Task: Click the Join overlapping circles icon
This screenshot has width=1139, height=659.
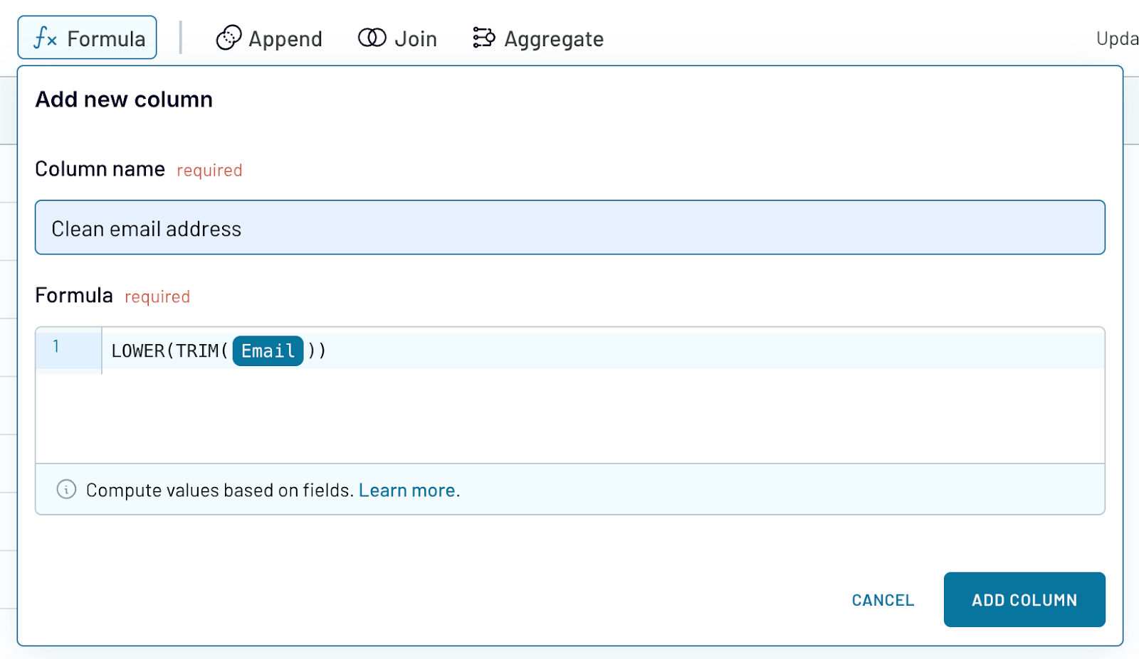Action: coord(372,38)
